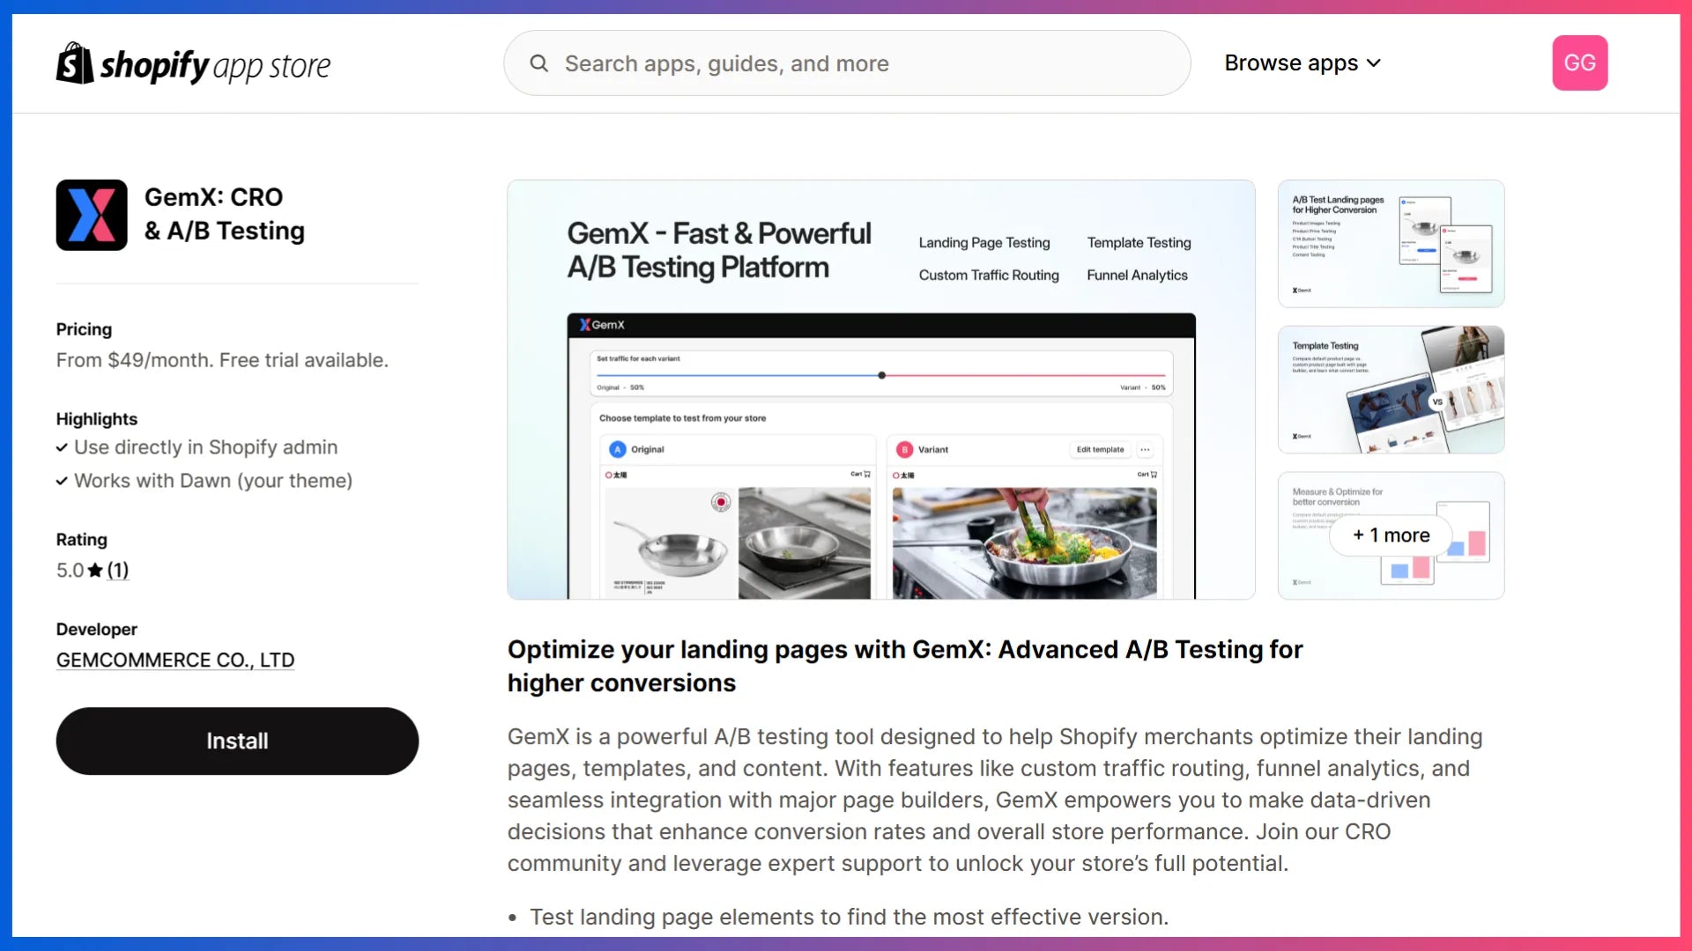Click the rating star icon
This screenshot has height=951, width=1692.
pos(95,570)
